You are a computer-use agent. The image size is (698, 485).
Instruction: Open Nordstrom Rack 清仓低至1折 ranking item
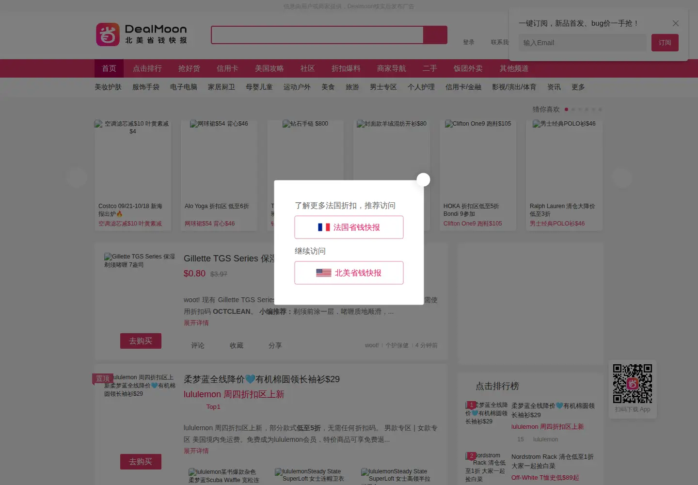553,461
